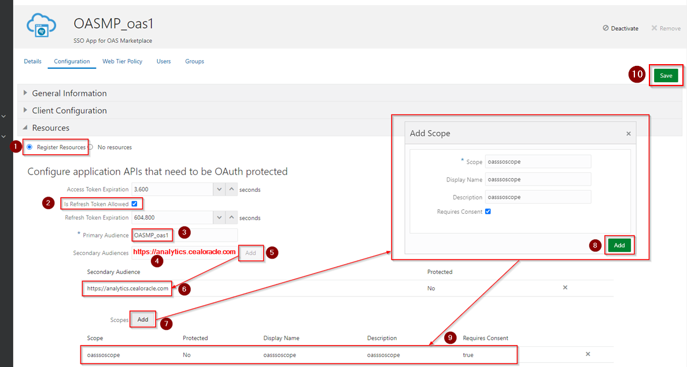Decrease Refresh Token Expiration with down arrow
Screen dimensions: 687x367
coord(219,217)
